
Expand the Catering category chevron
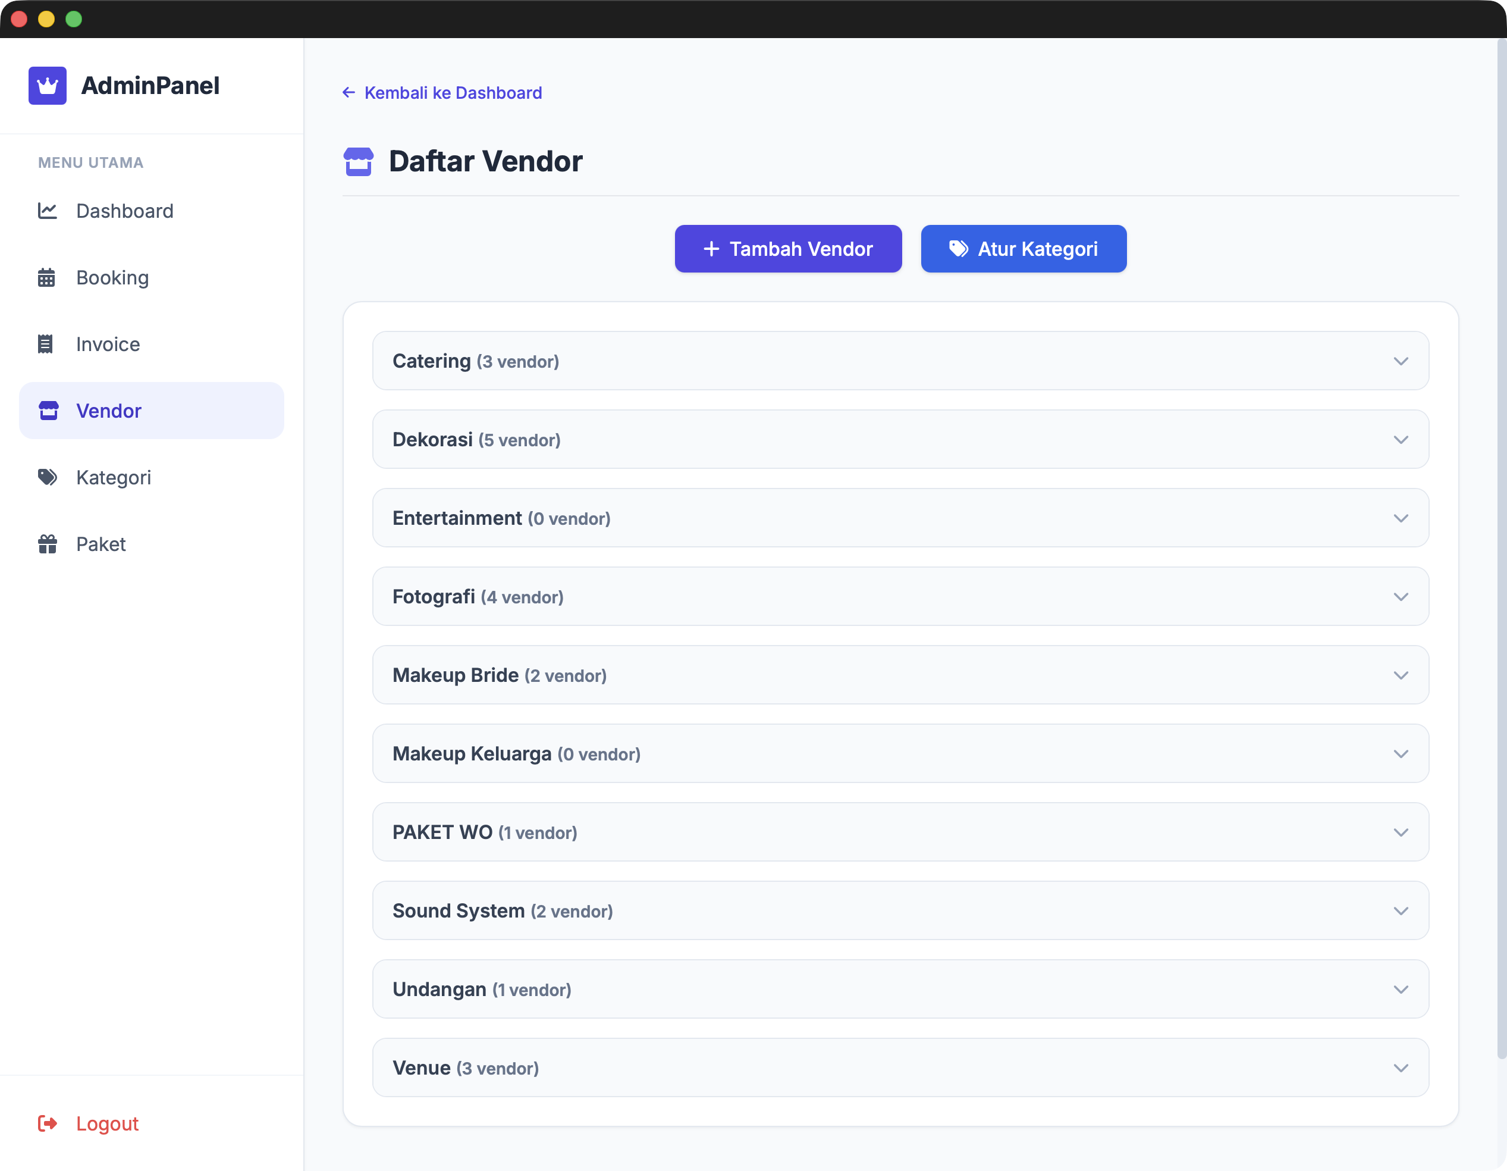pos(1400,361)
